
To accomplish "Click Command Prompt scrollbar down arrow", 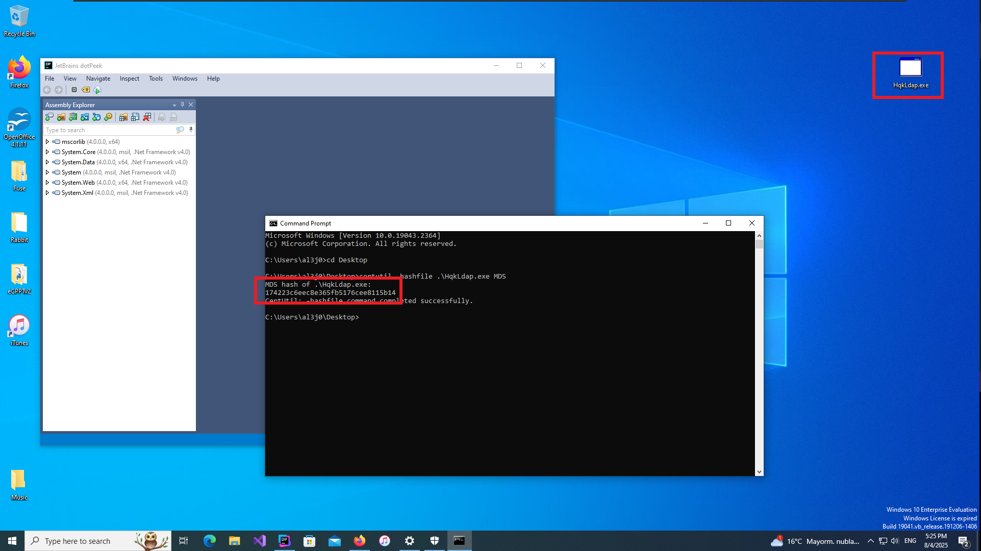I will tap(759, 472).
